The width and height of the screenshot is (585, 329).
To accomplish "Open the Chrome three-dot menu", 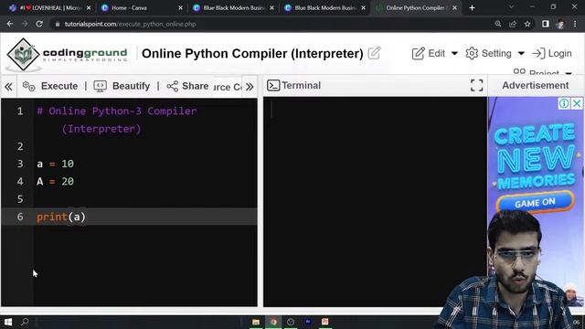I will pos(575,24).
